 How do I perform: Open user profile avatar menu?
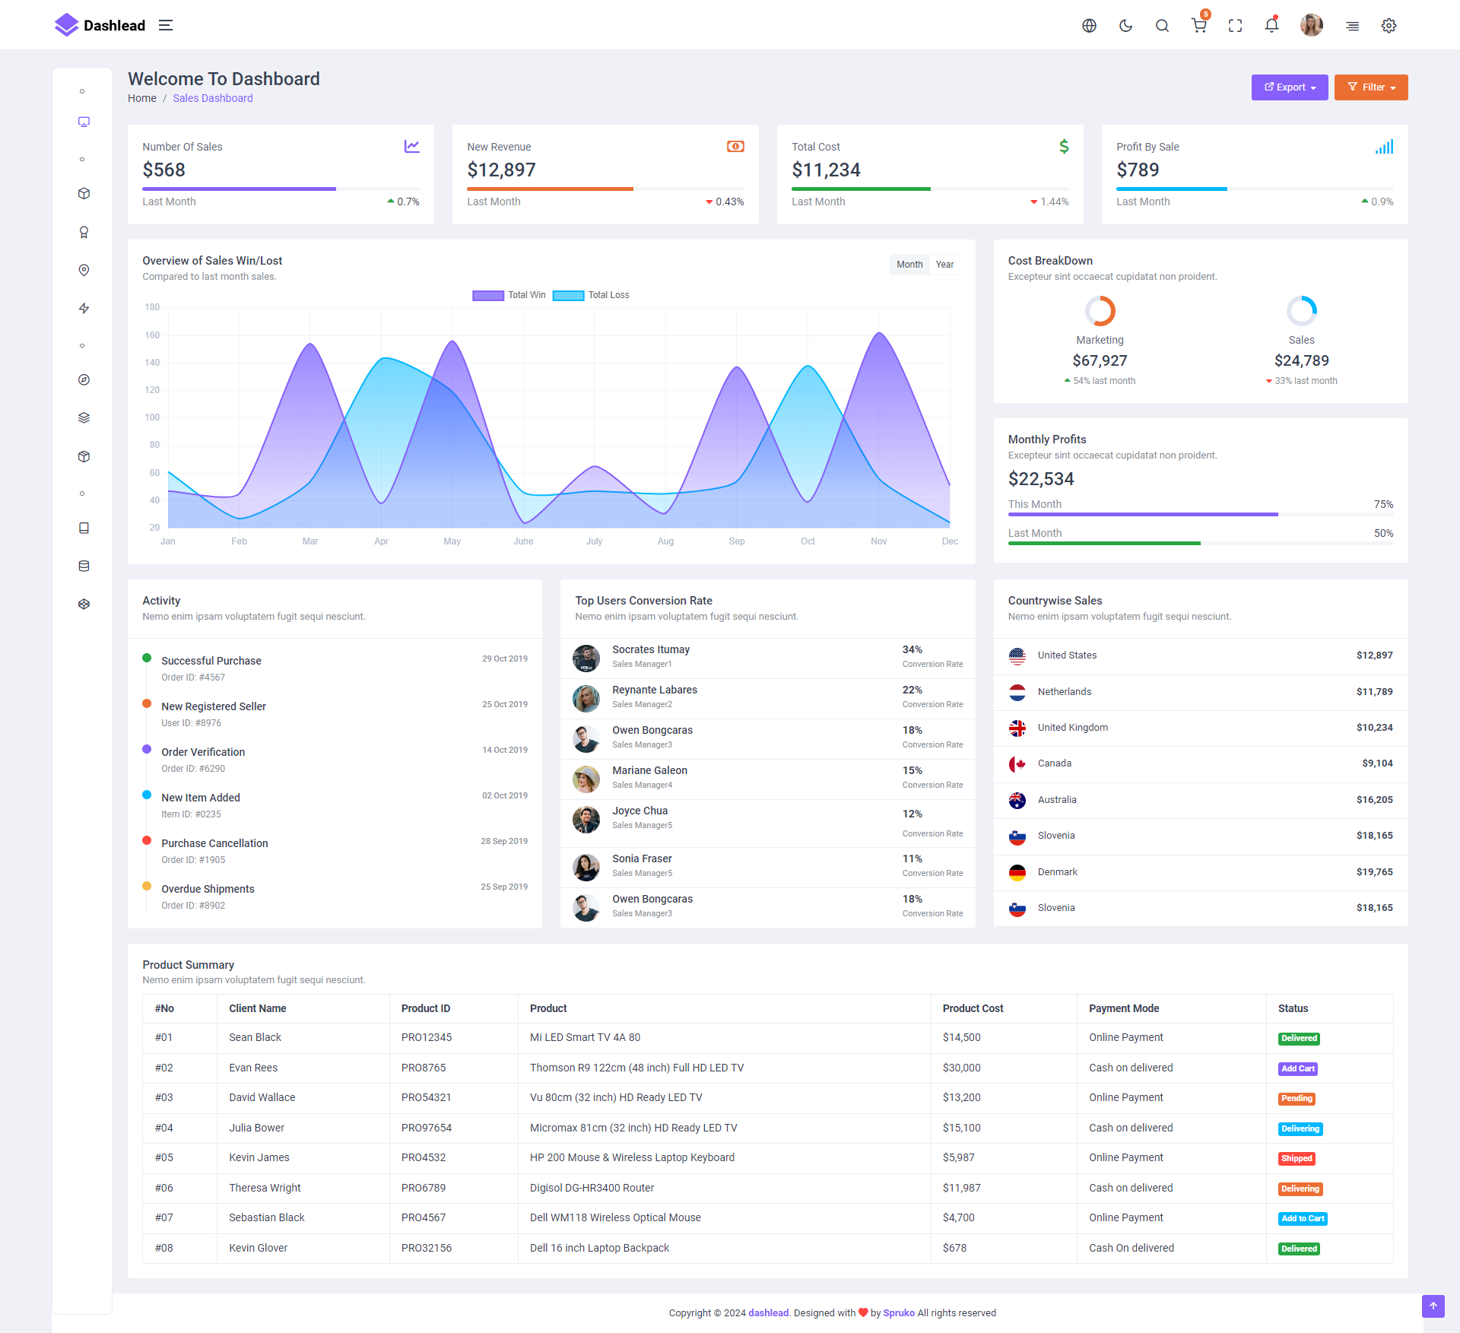[1311, 26]
